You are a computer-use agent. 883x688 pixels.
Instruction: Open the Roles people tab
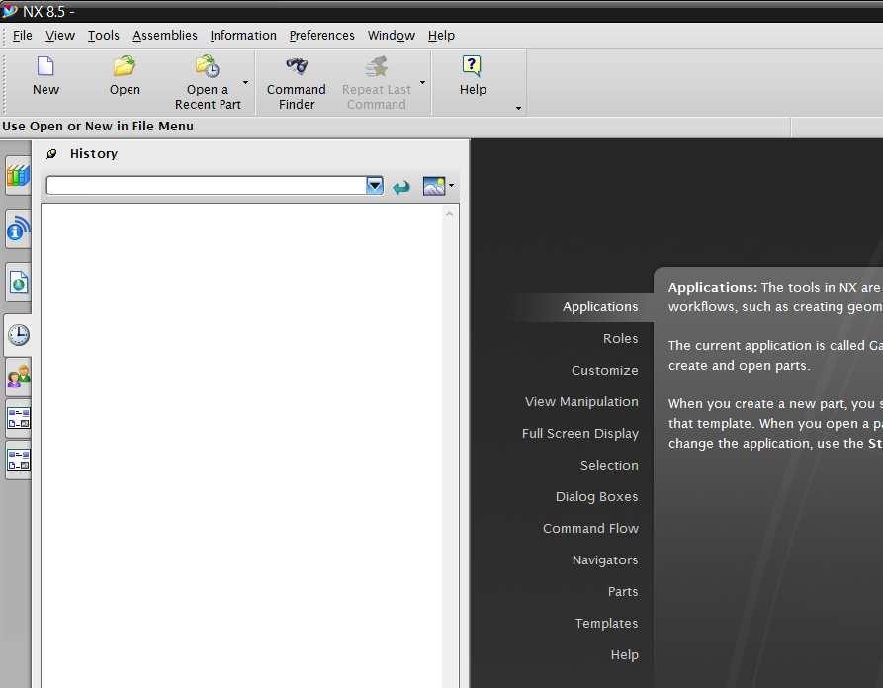point(18,377)
